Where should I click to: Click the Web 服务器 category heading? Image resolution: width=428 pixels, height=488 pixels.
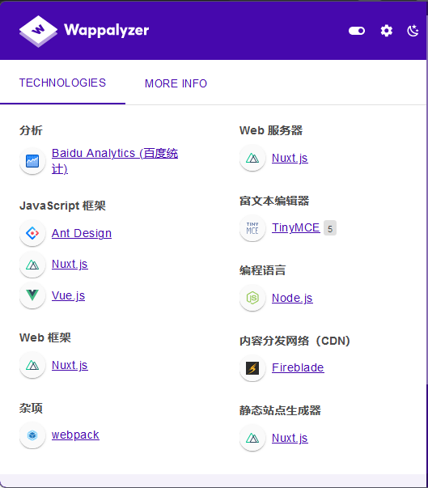coord(271,130)
